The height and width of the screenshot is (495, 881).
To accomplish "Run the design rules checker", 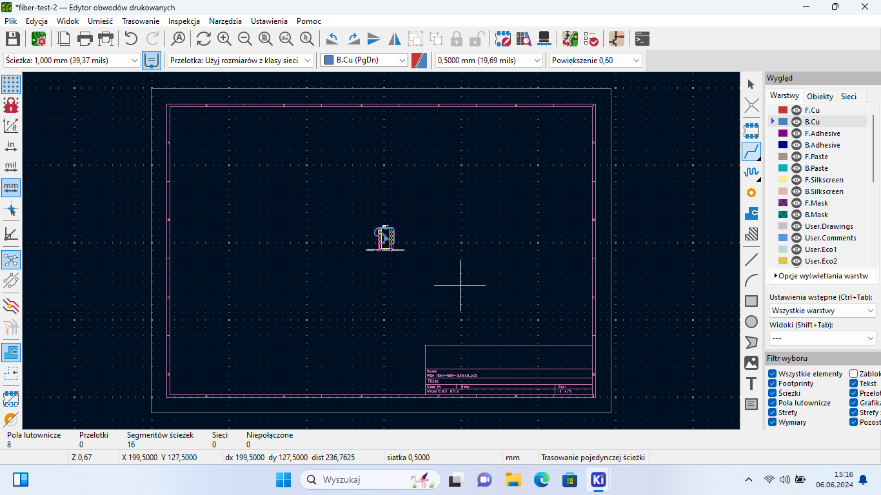I will pyautogui.click(x=591, y=39).
